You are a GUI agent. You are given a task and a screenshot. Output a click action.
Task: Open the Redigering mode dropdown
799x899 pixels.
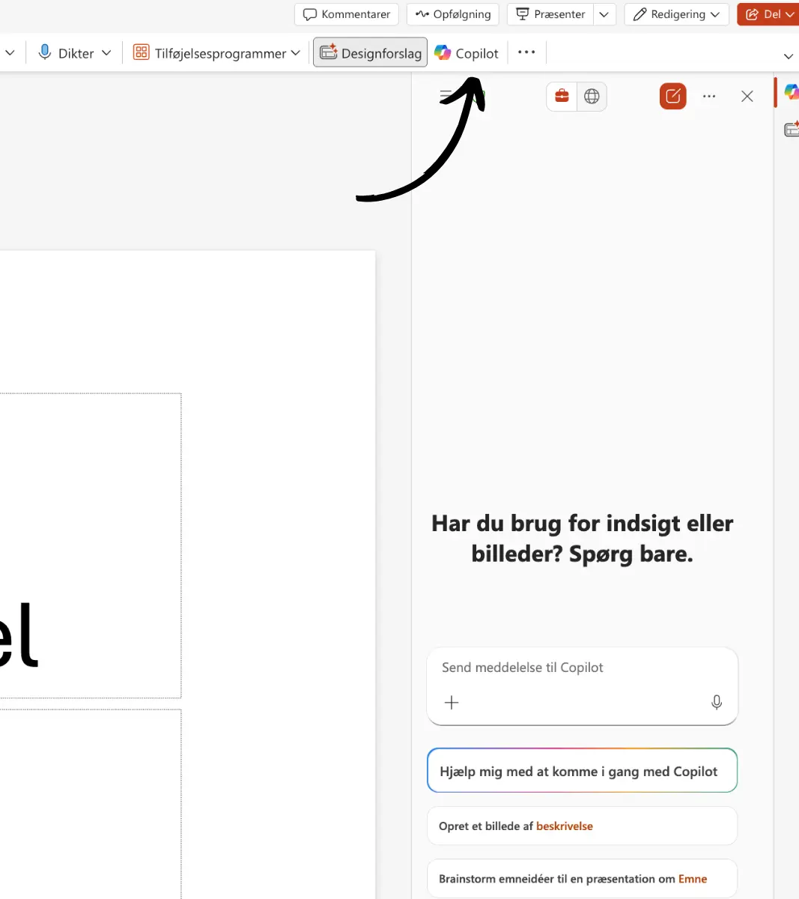coord(676,14)
